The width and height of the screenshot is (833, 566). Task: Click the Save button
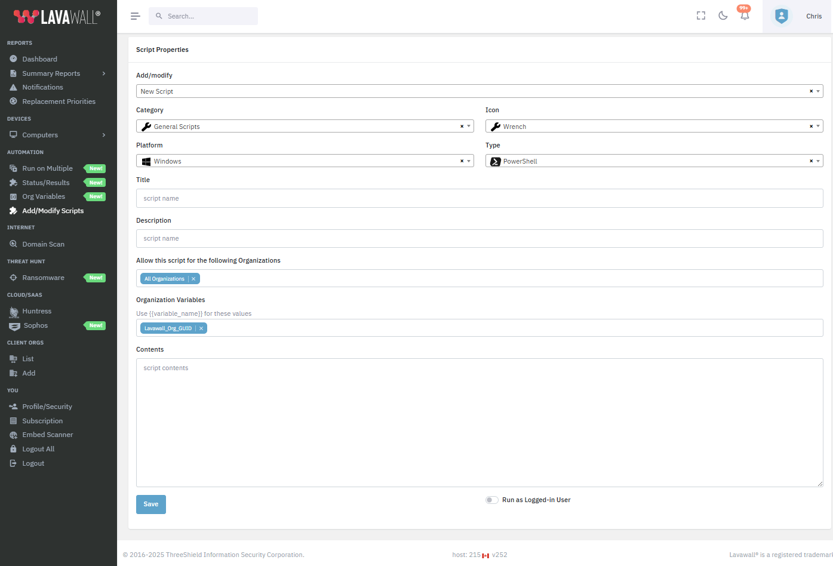coord(151,505)
